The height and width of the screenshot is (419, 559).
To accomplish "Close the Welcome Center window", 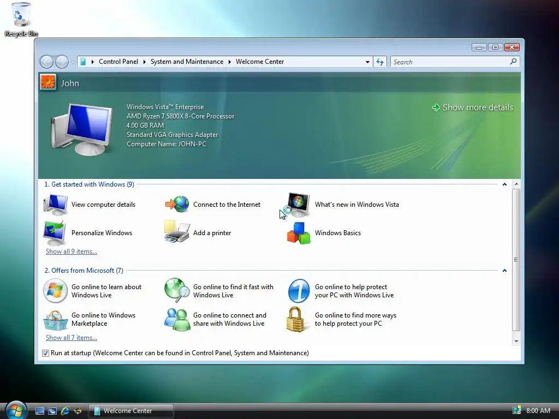I will (x=512, y=47).
